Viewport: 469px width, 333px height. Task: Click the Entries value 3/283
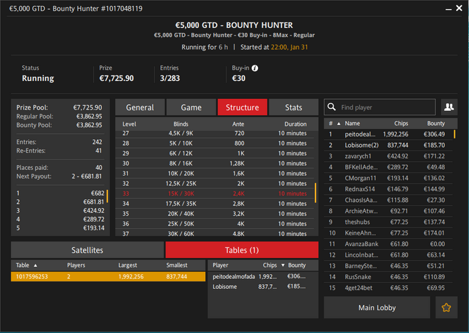pyautogui.click(x=170, y=78)
